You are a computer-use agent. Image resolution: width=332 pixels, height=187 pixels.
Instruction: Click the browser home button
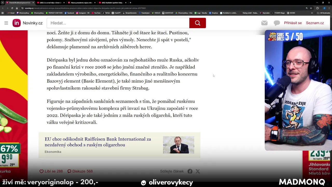click(x=17, y=8)
